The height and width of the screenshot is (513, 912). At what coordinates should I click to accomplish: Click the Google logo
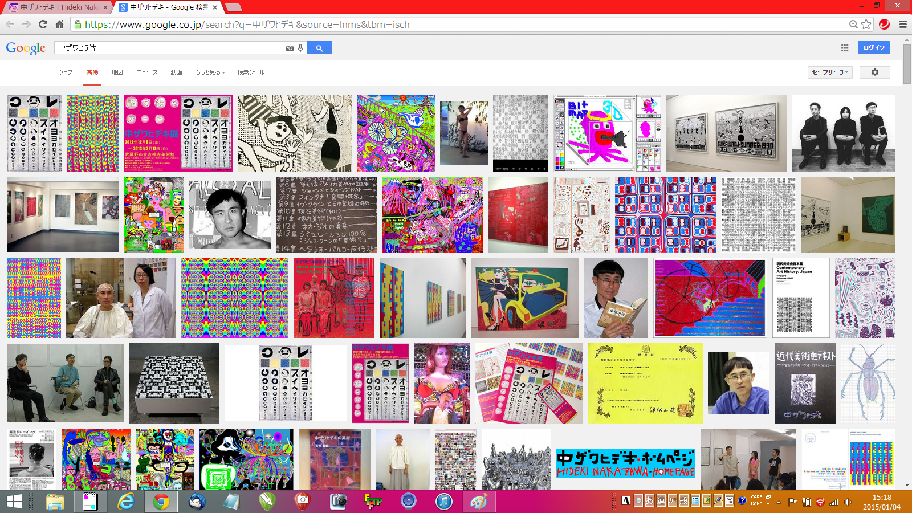point(26,48)
